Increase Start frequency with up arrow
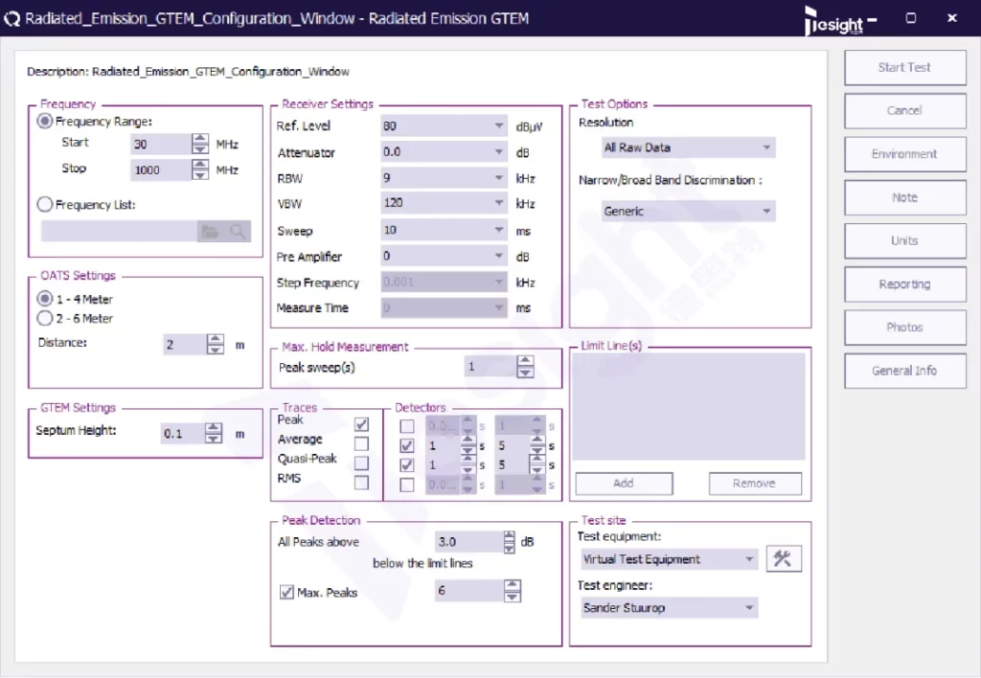Image resolution: width=981 pixels, height=678 pixels. 199,139
